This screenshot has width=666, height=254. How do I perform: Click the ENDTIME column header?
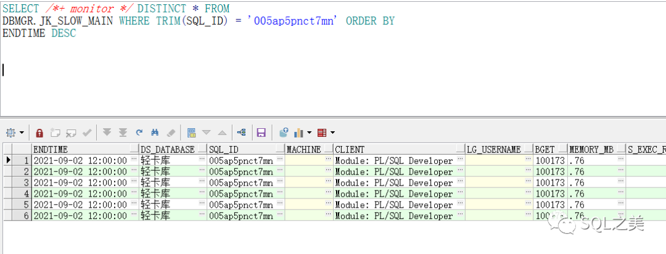coord(85,150)
